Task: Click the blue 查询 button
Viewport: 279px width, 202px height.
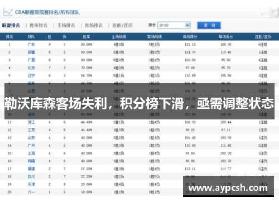Action: click(x=209, y=25)
